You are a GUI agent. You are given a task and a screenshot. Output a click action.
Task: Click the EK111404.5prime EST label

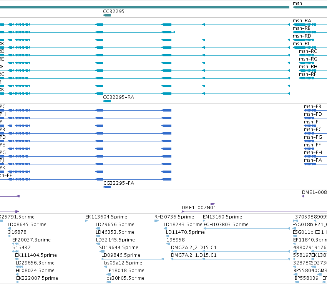tap(36, 255)
